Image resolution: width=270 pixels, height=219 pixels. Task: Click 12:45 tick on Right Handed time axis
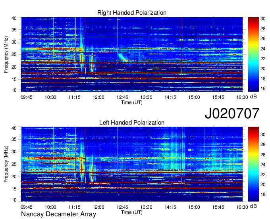click(x=122, y=97)
